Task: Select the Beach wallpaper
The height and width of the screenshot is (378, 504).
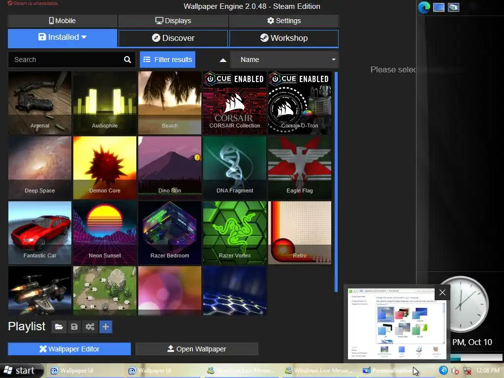Action: tap(170, 103)
